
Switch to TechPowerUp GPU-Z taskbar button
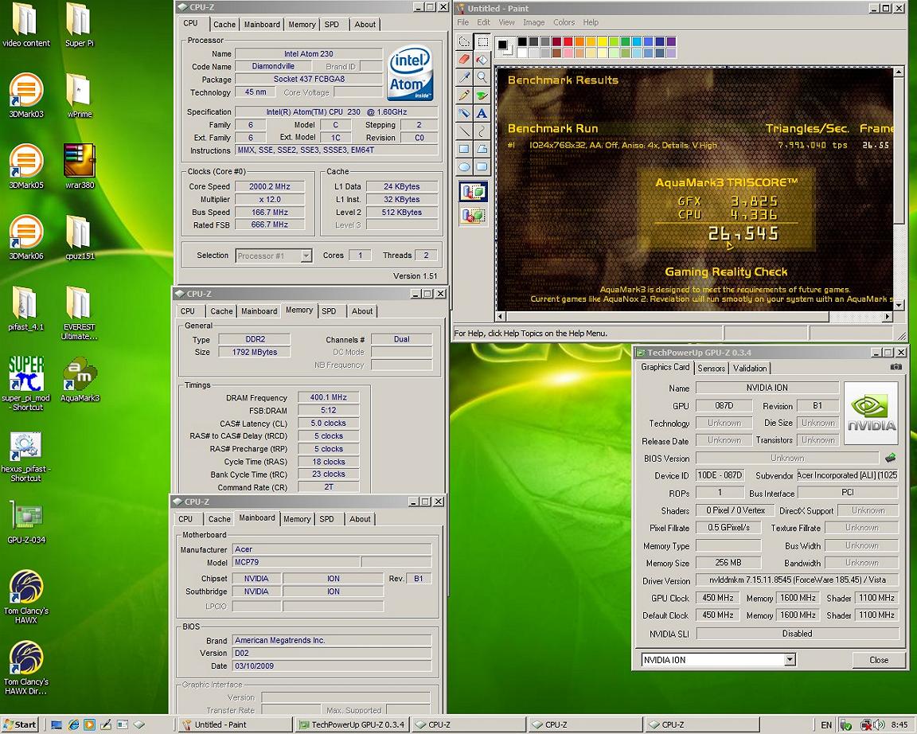point(351,724)
